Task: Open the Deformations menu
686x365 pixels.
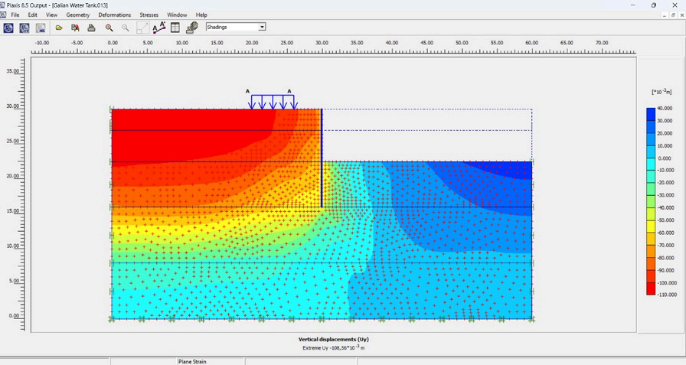Action: (115, 15)
